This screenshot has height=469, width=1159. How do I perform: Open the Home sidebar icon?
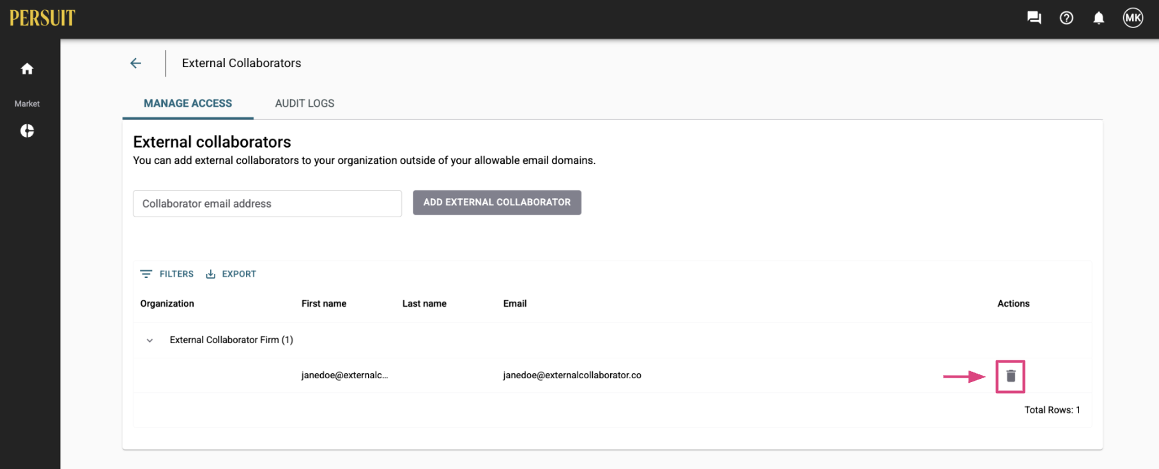point(27,68)
